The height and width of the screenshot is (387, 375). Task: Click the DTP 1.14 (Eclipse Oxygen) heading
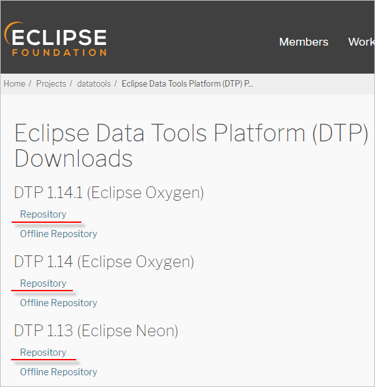(104, 262)
